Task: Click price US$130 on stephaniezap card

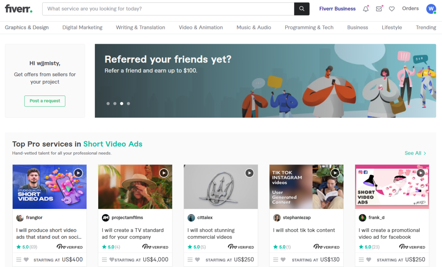Action: pyautogui.click(x=330, y=259)
